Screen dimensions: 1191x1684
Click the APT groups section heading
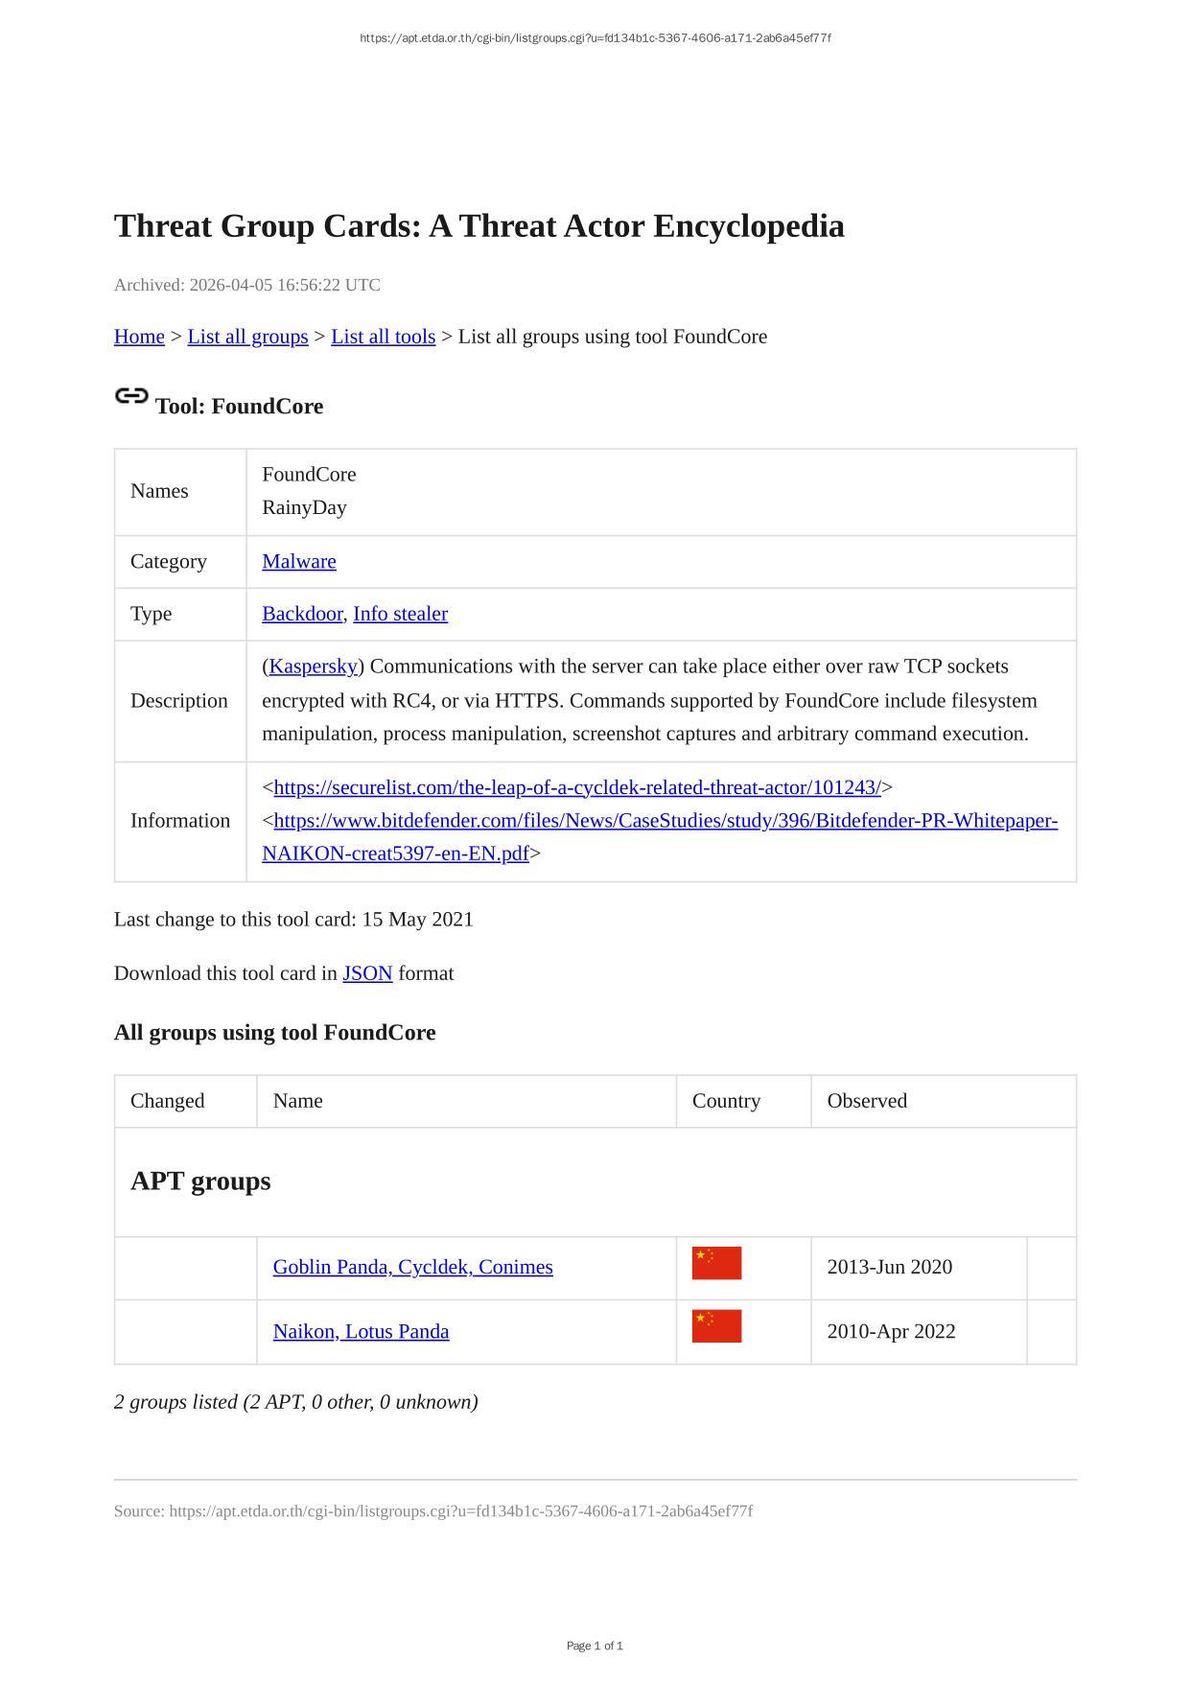tap(200, 1181)
